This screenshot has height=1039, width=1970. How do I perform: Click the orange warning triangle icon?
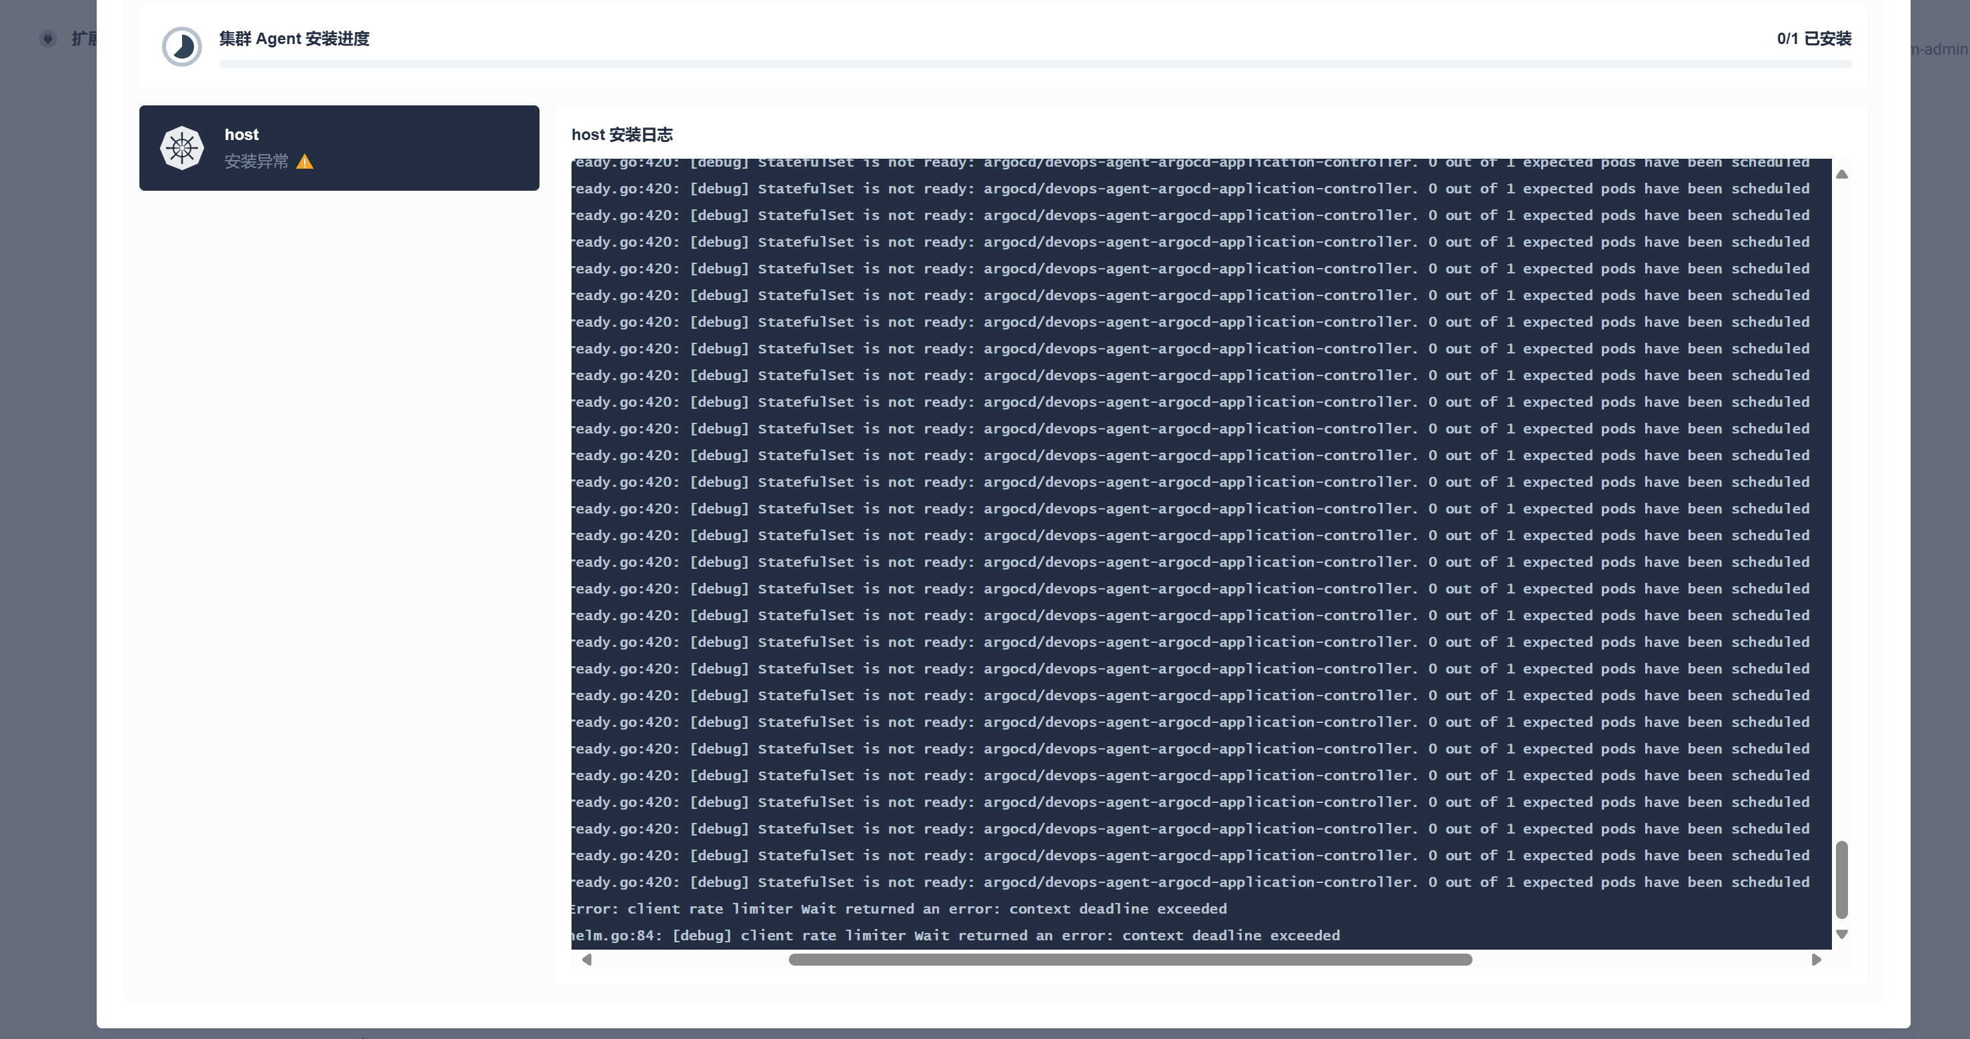click(304, 162)
